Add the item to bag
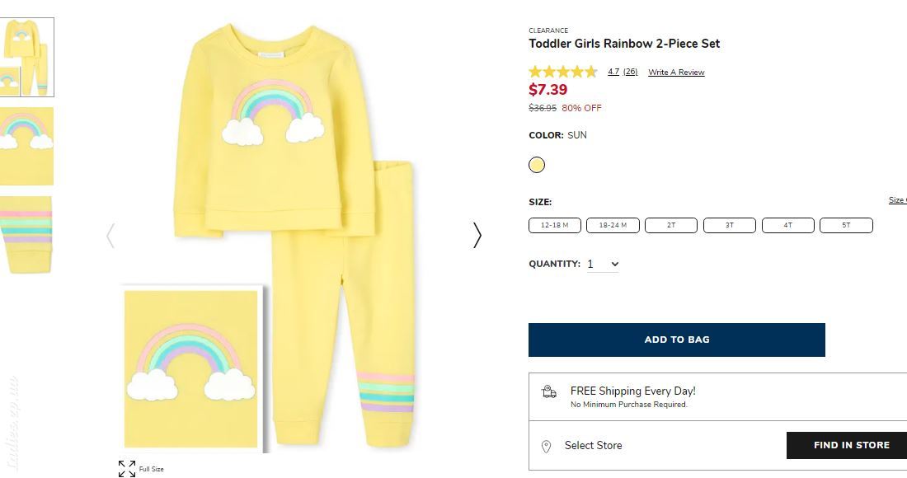The image size is (907, 478). [x=677, y=340]
